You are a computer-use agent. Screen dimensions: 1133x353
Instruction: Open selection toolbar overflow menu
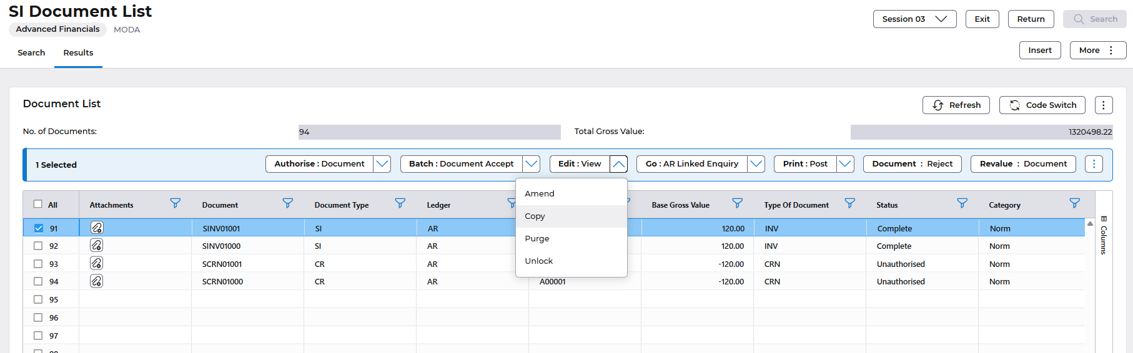(1094, 164)
